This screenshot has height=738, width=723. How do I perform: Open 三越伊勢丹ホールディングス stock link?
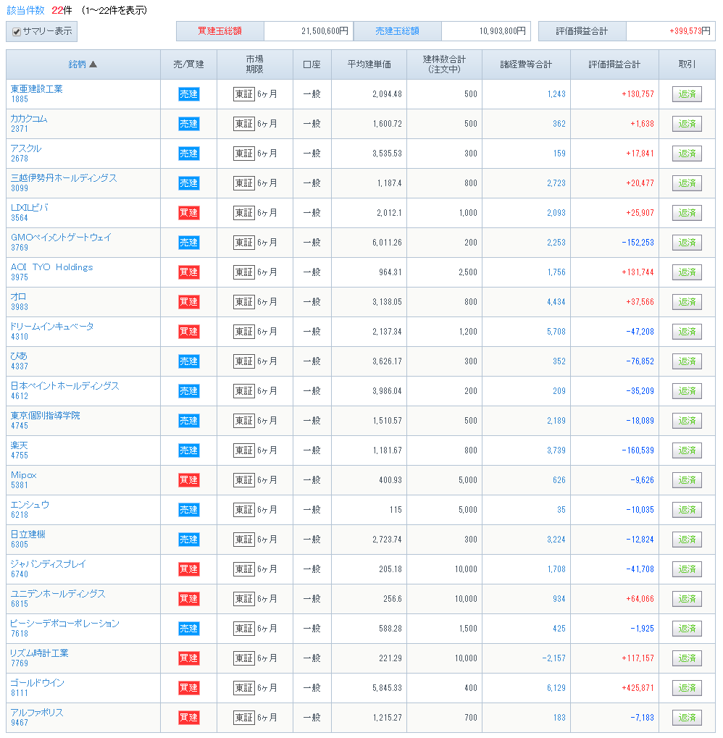pyautogui.click(x=64, y=178)
